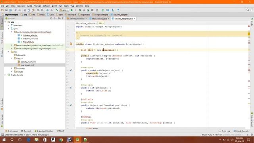
Task: Click the Windows Start button
Action: pos(4,139)
